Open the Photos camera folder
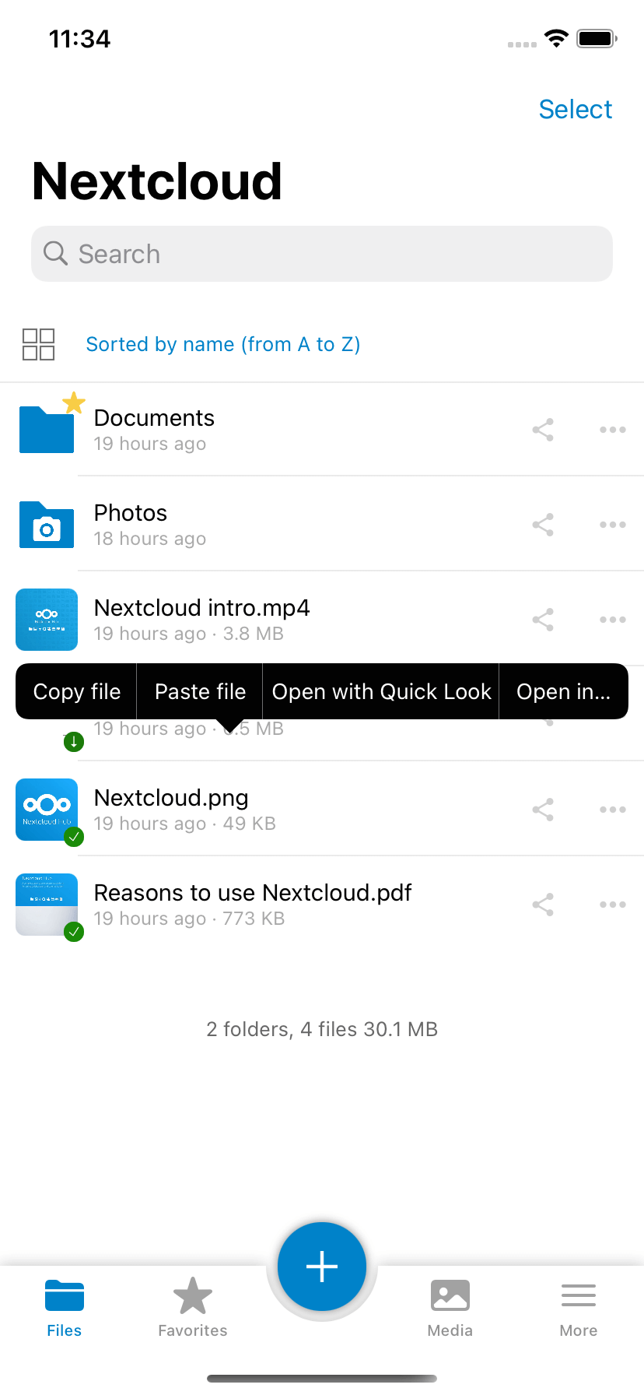 [47, 525]
